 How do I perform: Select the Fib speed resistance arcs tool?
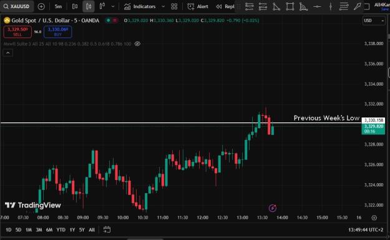pos(303,6)
